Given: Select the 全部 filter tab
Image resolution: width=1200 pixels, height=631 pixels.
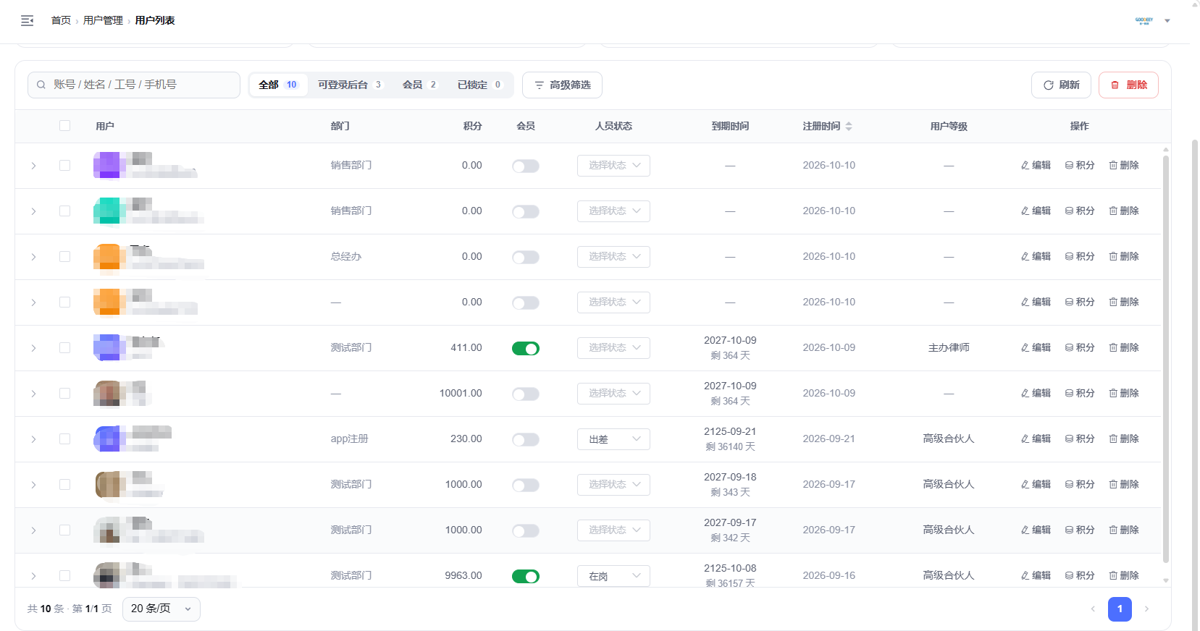Looking at the screenshot, I should [279, 85].
